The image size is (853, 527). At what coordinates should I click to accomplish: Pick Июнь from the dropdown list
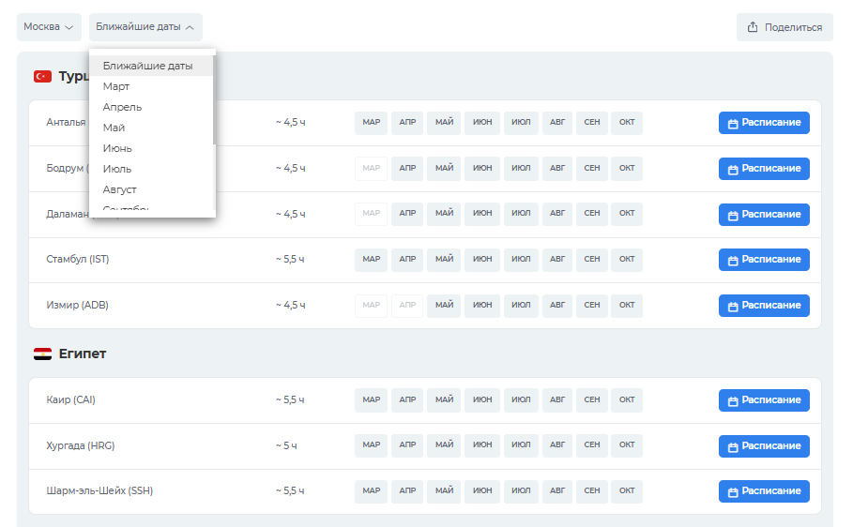click(151, 148)
